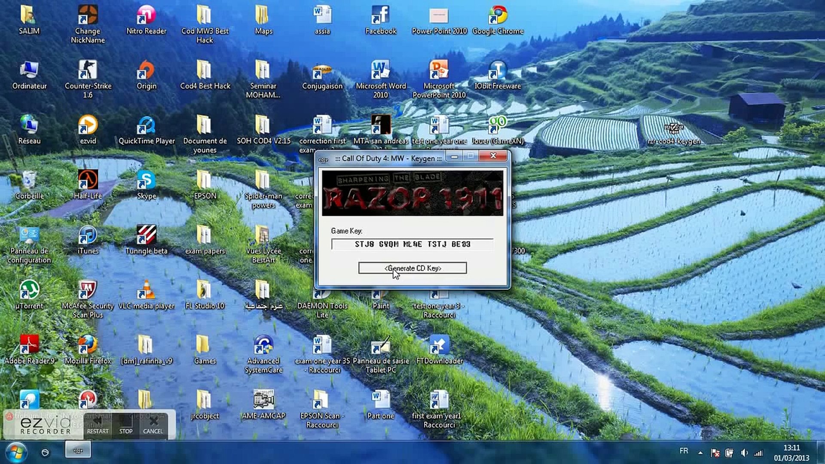825x464 pixels.
Task: Select the Skype desktop icon
Action: coord(146,185)
